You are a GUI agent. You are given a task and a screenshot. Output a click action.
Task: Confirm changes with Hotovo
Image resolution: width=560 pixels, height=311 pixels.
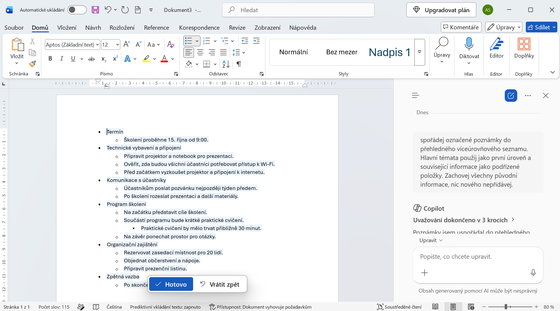pyautogui.click(x=171, y=284)
